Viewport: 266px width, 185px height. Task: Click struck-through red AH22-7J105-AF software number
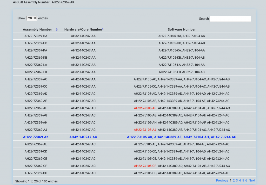[145, 108]
